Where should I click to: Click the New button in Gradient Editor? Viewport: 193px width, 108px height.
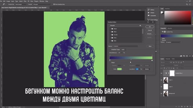(x=150, y=46)
